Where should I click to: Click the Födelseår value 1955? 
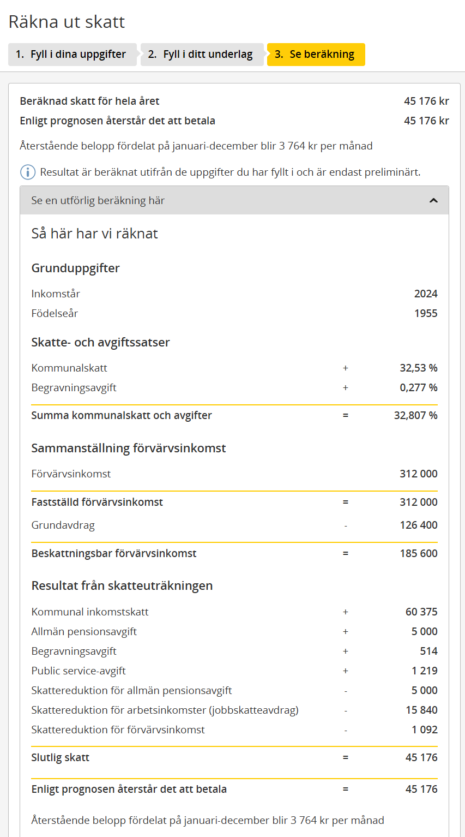tap(426, 313)
